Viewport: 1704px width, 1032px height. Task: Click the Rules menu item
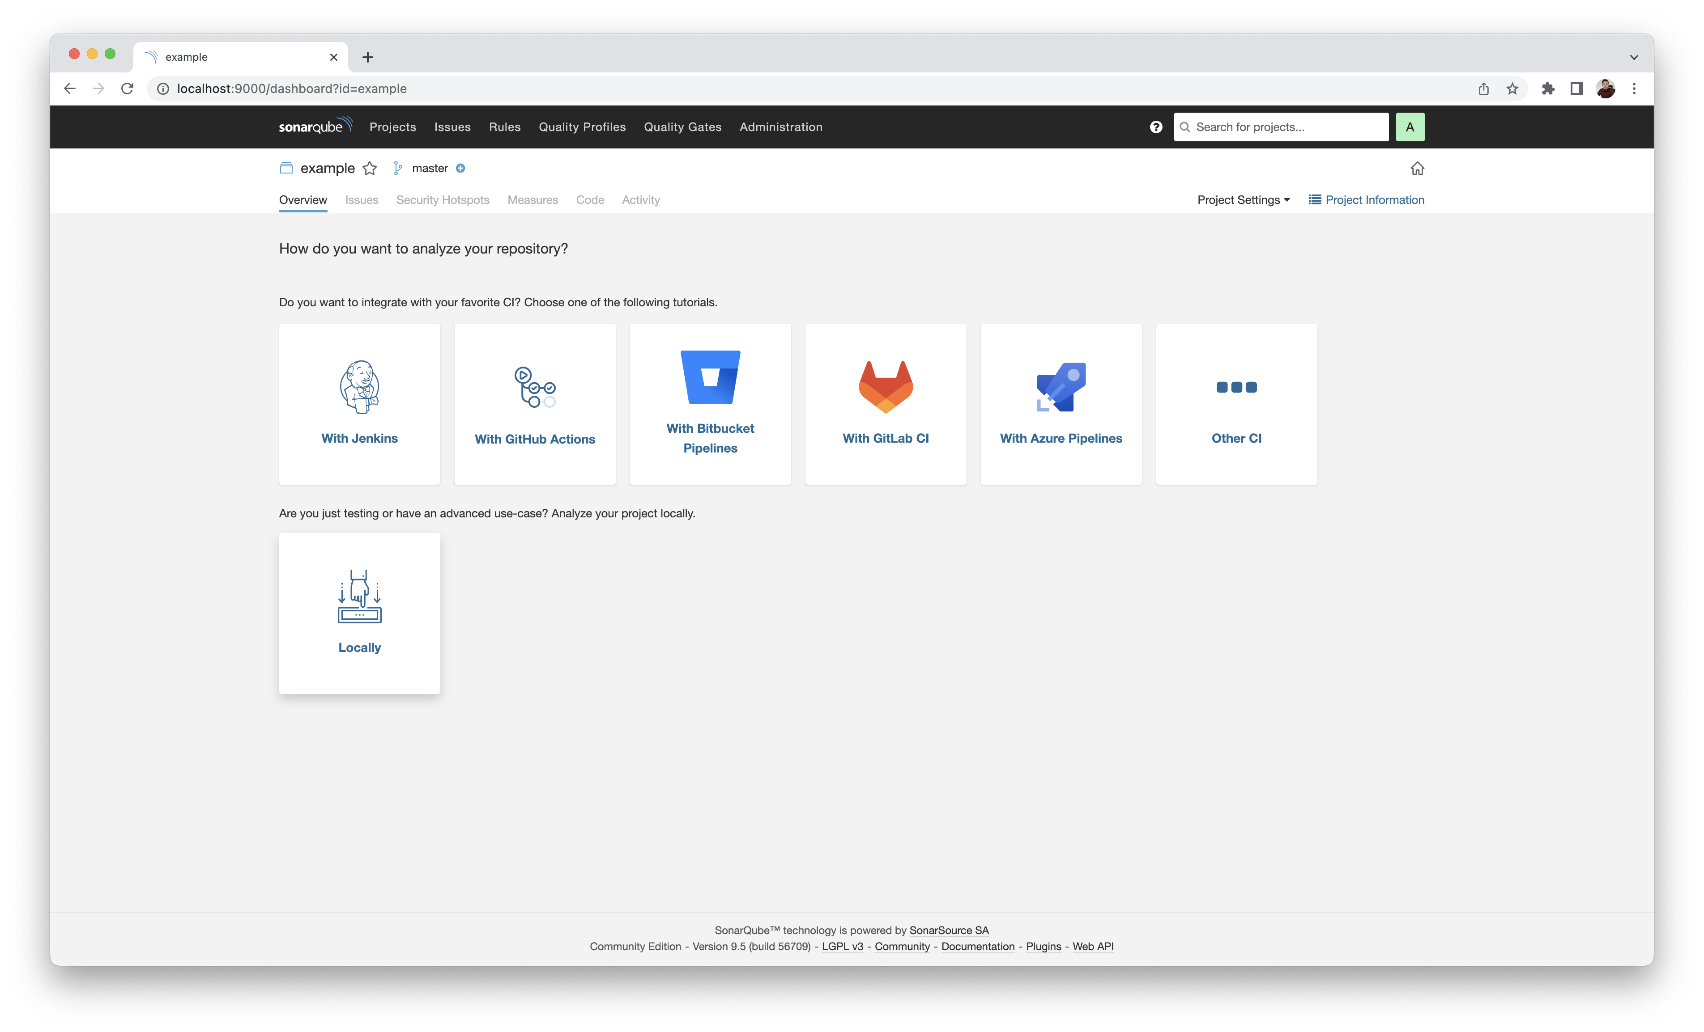click(504, 127)
